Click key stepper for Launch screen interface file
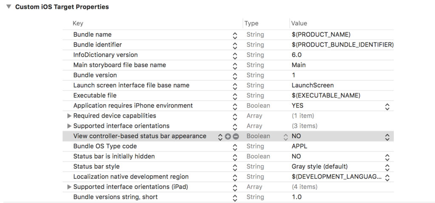435x203 pixels. coord(234,86)
